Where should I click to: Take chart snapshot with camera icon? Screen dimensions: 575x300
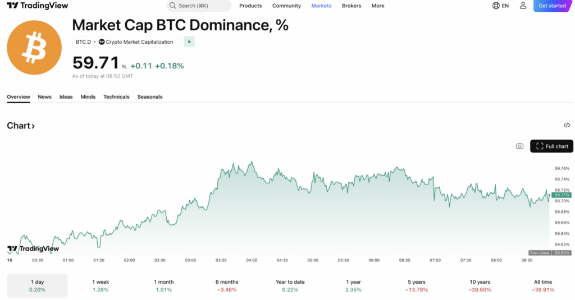519,146
